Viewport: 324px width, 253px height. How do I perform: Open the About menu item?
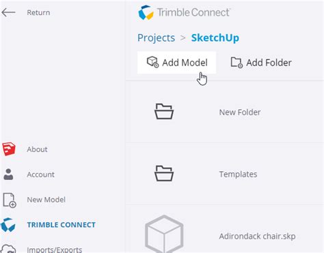coord(37,149)
